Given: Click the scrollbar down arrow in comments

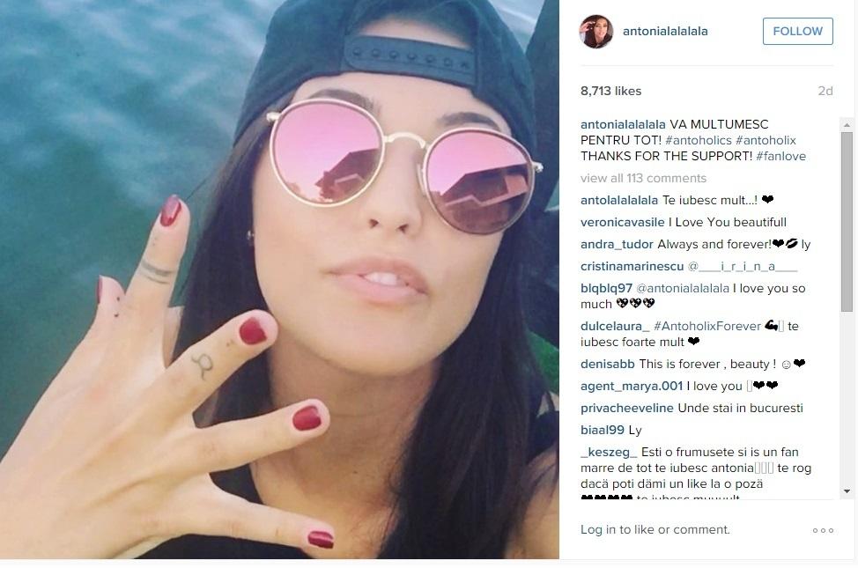Looking at the screenshot, I should (847, 491).
